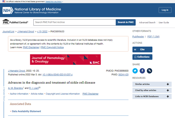
Task: Copy permalink using the link icon
Action: pos(149,71)
